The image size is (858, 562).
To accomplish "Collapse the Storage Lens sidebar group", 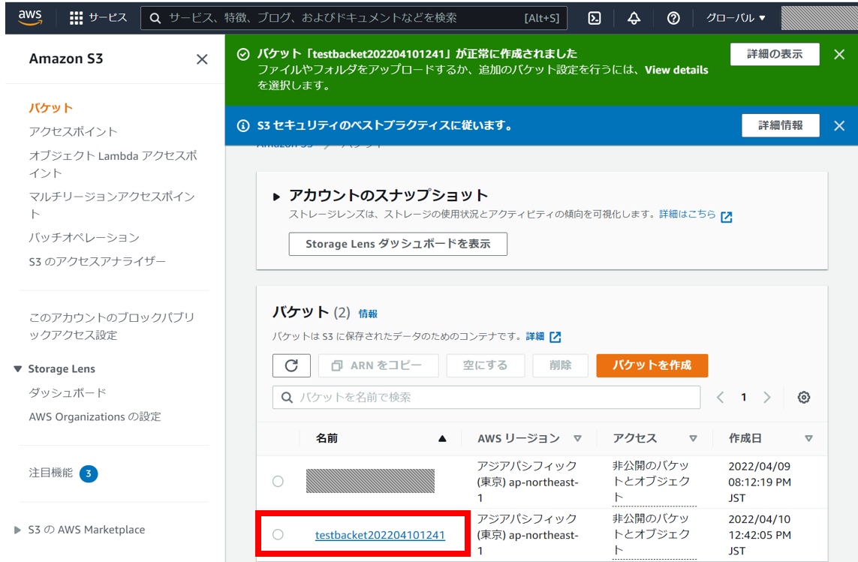I will point(18,369).
